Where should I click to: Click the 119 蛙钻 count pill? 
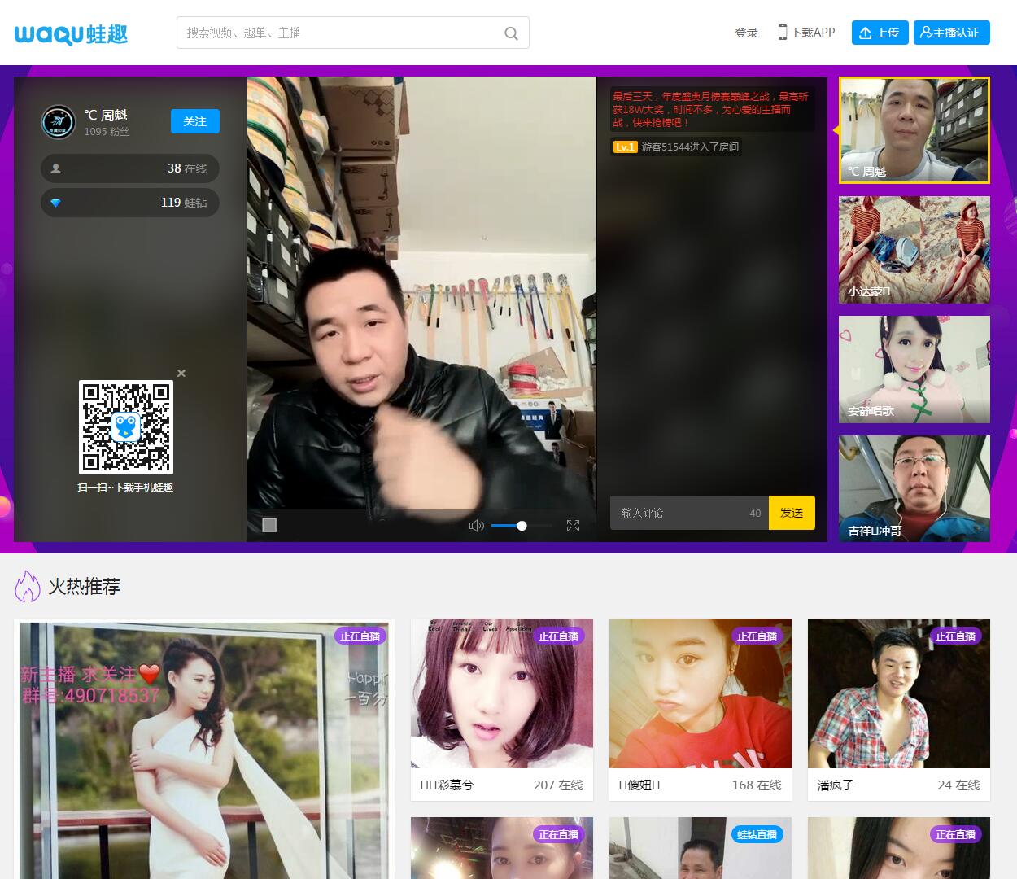click(x=130, y=203)
